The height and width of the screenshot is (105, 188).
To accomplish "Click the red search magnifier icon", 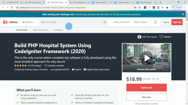I will click(x=105, y=22).
